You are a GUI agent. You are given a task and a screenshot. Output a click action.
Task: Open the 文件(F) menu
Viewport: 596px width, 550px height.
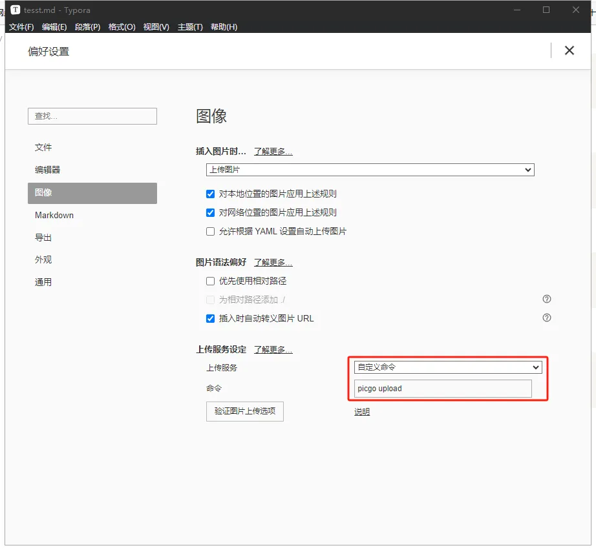21,27
